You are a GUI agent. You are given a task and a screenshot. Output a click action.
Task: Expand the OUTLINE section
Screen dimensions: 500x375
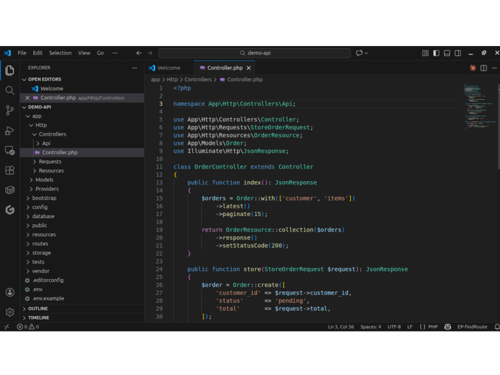coord(37,308)
